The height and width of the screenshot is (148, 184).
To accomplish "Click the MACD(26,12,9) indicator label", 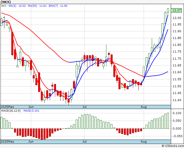I will coord(11,111).
